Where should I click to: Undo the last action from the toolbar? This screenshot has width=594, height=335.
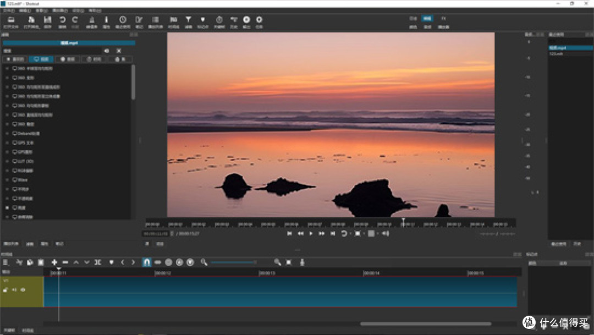pyautogui.click(x=63, y=20)
